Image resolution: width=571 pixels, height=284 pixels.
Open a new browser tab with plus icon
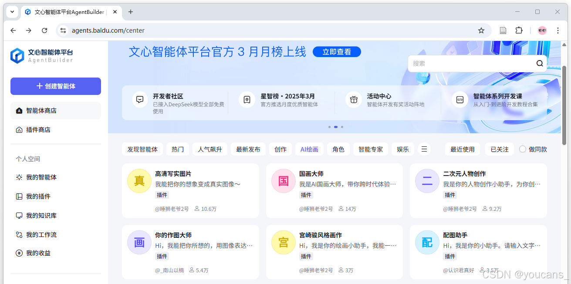(x=131, y=12)
